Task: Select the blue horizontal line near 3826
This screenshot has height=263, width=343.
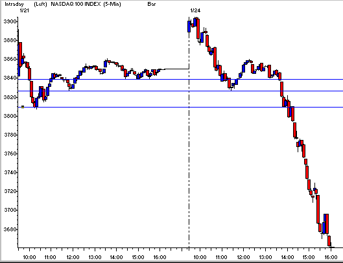Action: 180,91
